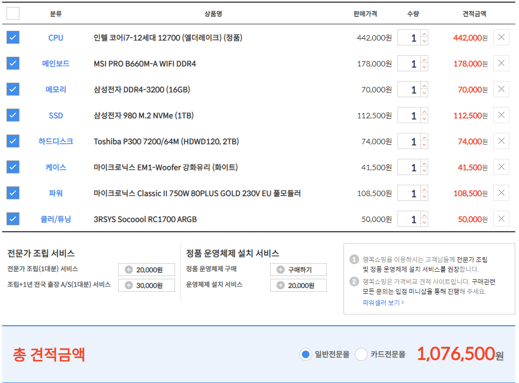Viewport: 519px width, 383px height.
Task: Click product name 삼성전자 DDR4-3200 (16GB)
Action: pyautogui.click(x=141, y=90)
